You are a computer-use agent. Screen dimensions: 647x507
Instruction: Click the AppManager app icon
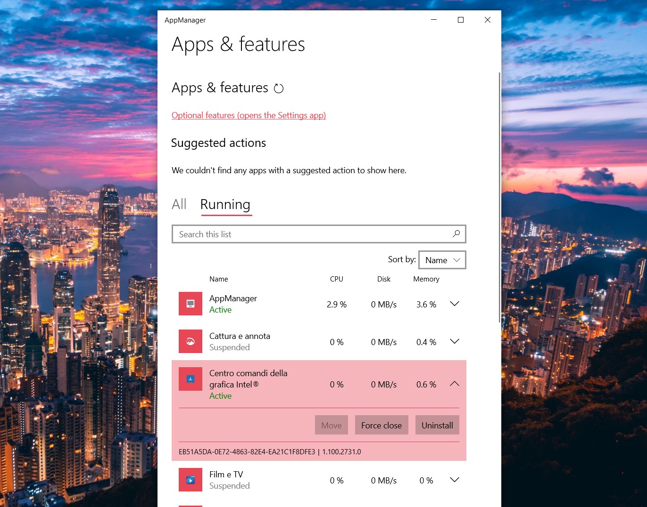pyautogui.click(x=191, y=304)
